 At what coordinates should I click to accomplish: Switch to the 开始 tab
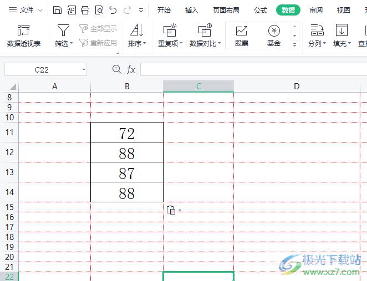[164, 11]
